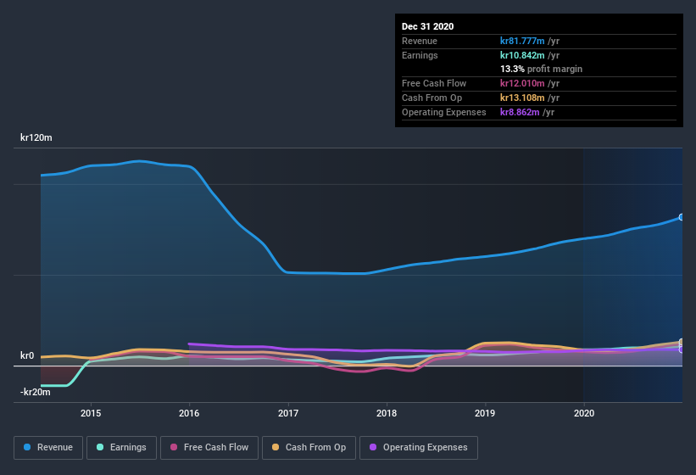
Task: Click the kr81.777m revenue value
Action: tap(522, 41)
